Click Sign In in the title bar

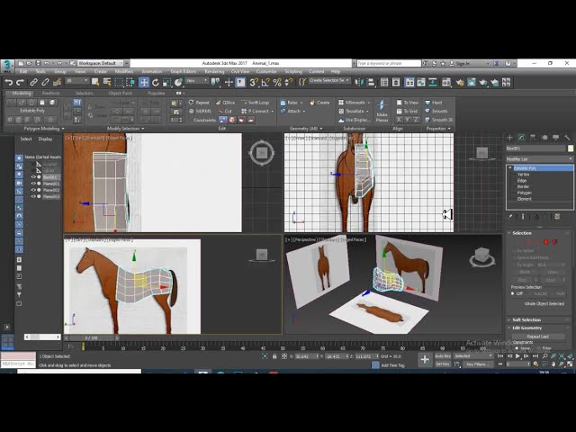pyautogui.click(x=463, y=64)
